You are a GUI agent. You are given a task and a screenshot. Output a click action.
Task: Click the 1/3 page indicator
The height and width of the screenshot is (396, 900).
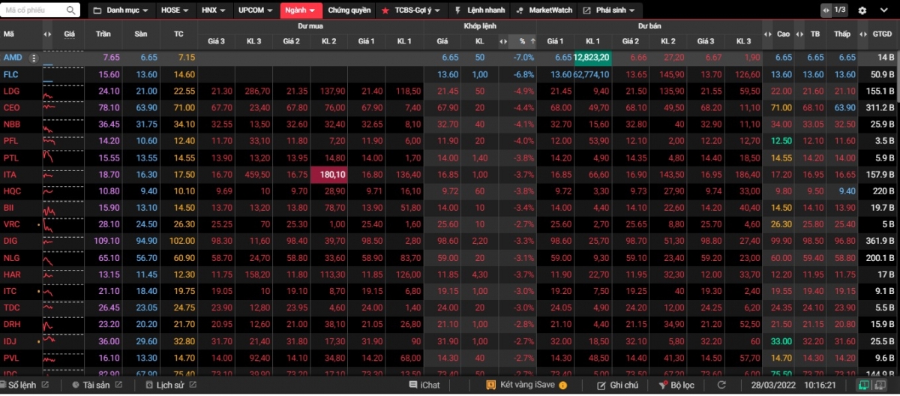tap(840, 10)
